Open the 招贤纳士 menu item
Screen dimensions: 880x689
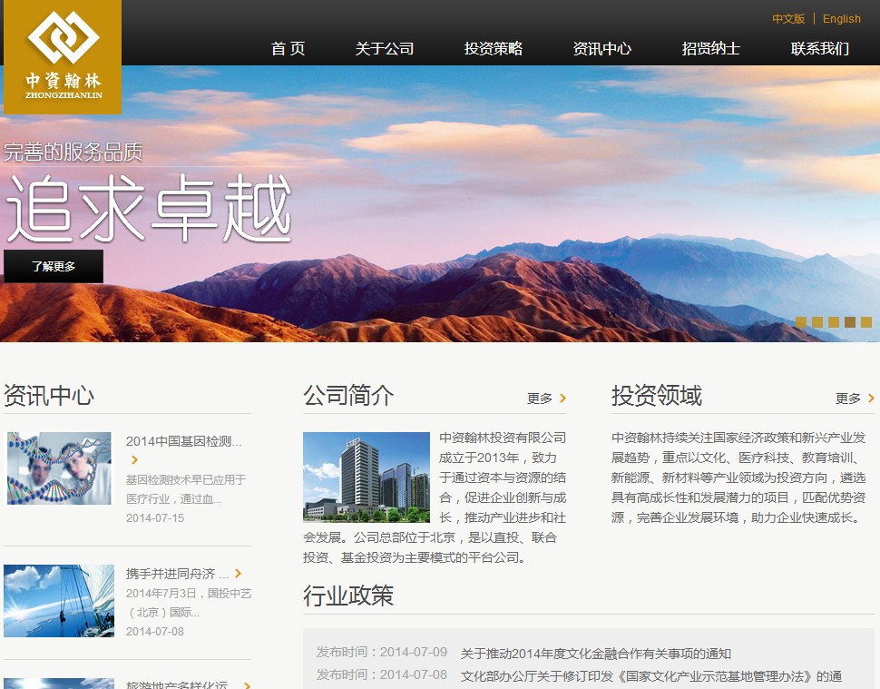[711, 49]
